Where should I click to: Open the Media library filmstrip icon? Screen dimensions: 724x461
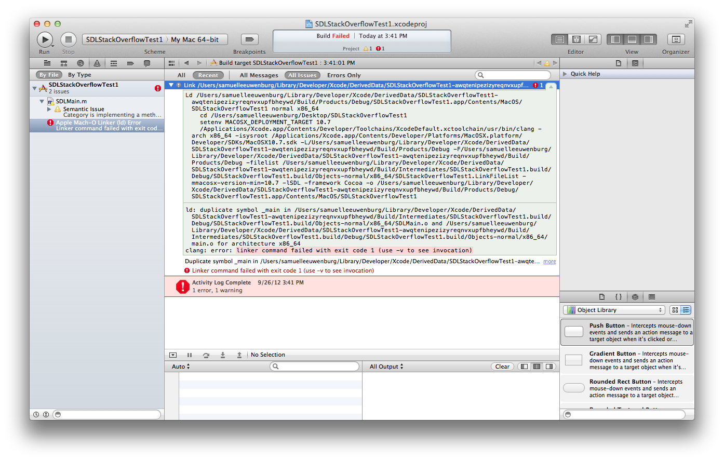tap(652, 297)
